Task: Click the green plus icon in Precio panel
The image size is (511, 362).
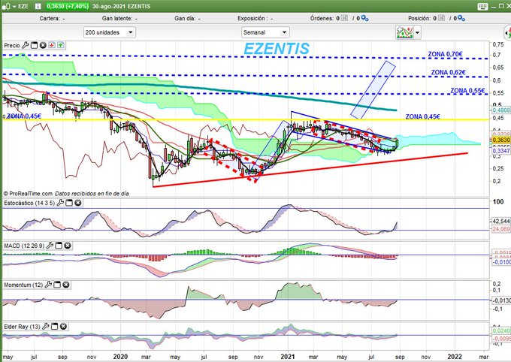Action: pyautogui.click(x=61, y=45)
